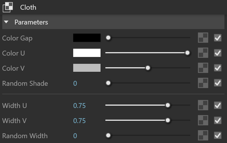Click the Parameters section header

[x=113, y=22]
